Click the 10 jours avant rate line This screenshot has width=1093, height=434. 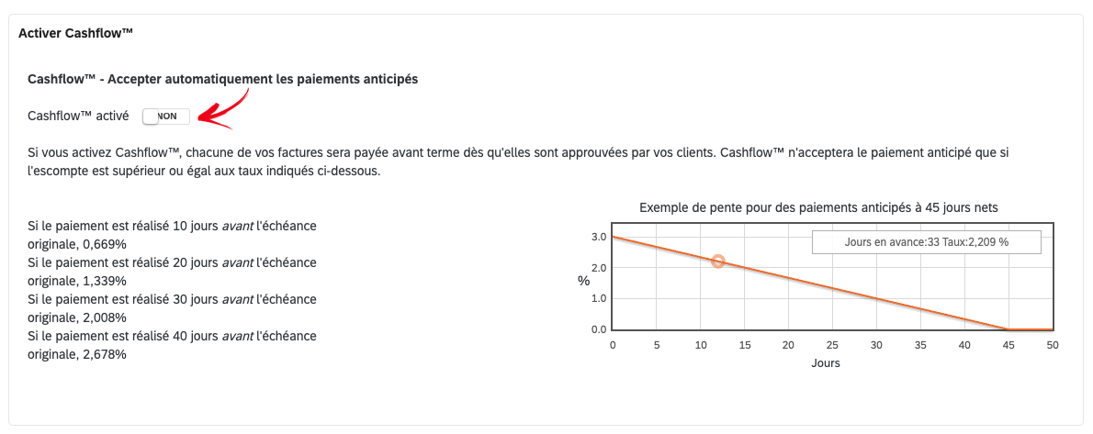tap(172, 236)
